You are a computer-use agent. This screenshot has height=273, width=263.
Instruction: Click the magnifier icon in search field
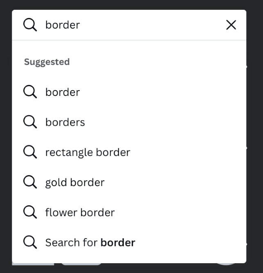click(x=30, y=25)
